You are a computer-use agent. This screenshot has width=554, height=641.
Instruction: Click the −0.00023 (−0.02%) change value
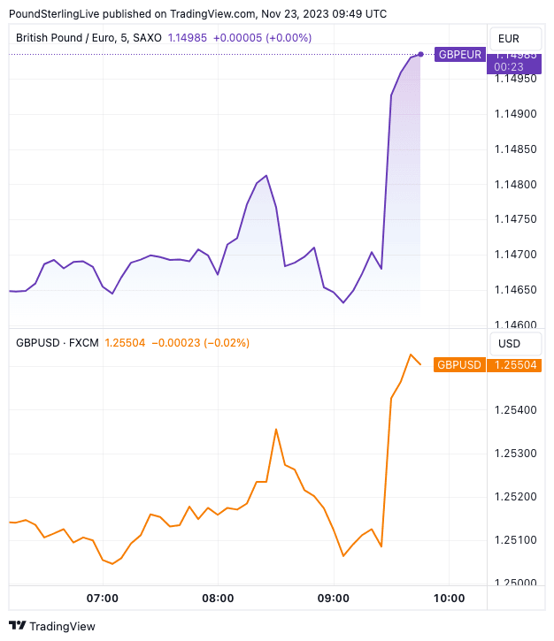click(200, 343)
